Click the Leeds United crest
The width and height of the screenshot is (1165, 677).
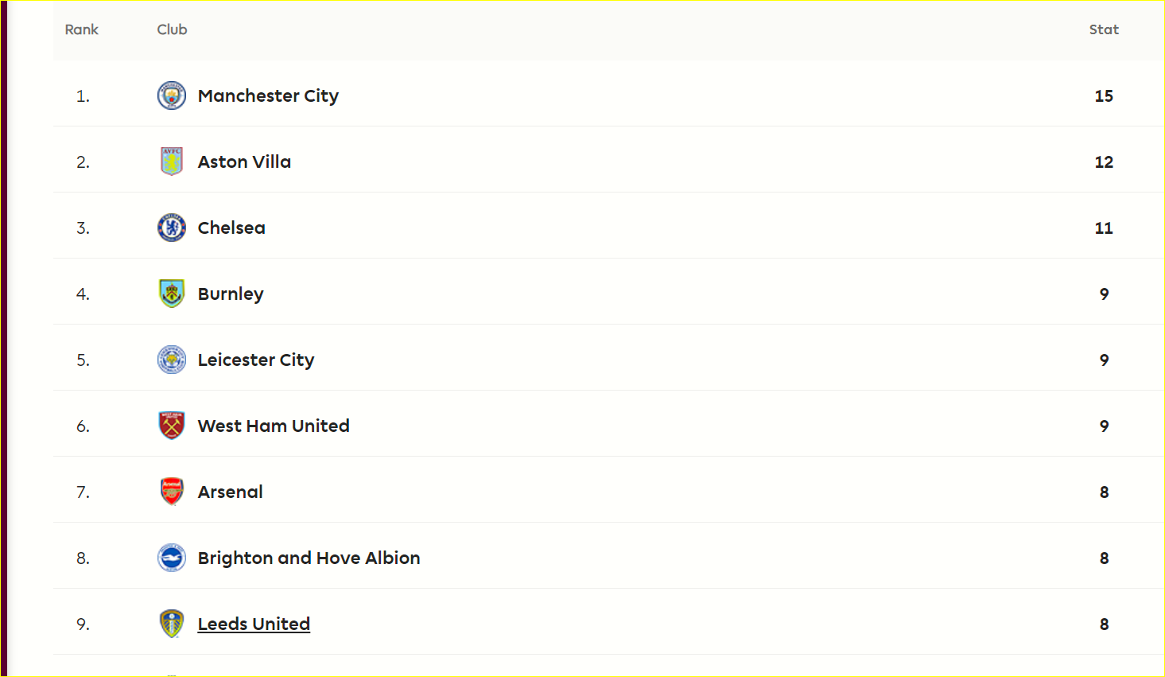172,624
